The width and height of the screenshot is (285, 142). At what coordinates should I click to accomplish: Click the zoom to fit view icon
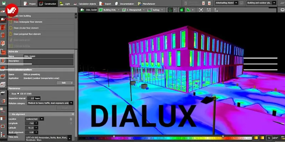click(x=201, y=10)
